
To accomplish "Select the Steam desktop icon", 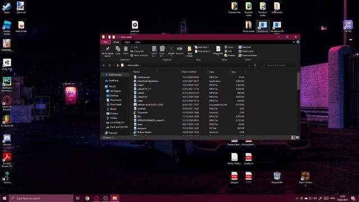I will pos(7,8).
